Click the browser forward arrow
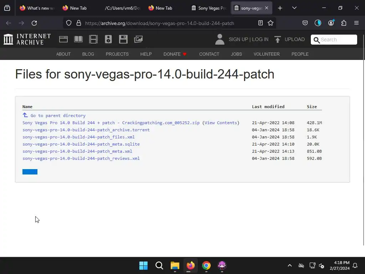 tap(21, 23)
